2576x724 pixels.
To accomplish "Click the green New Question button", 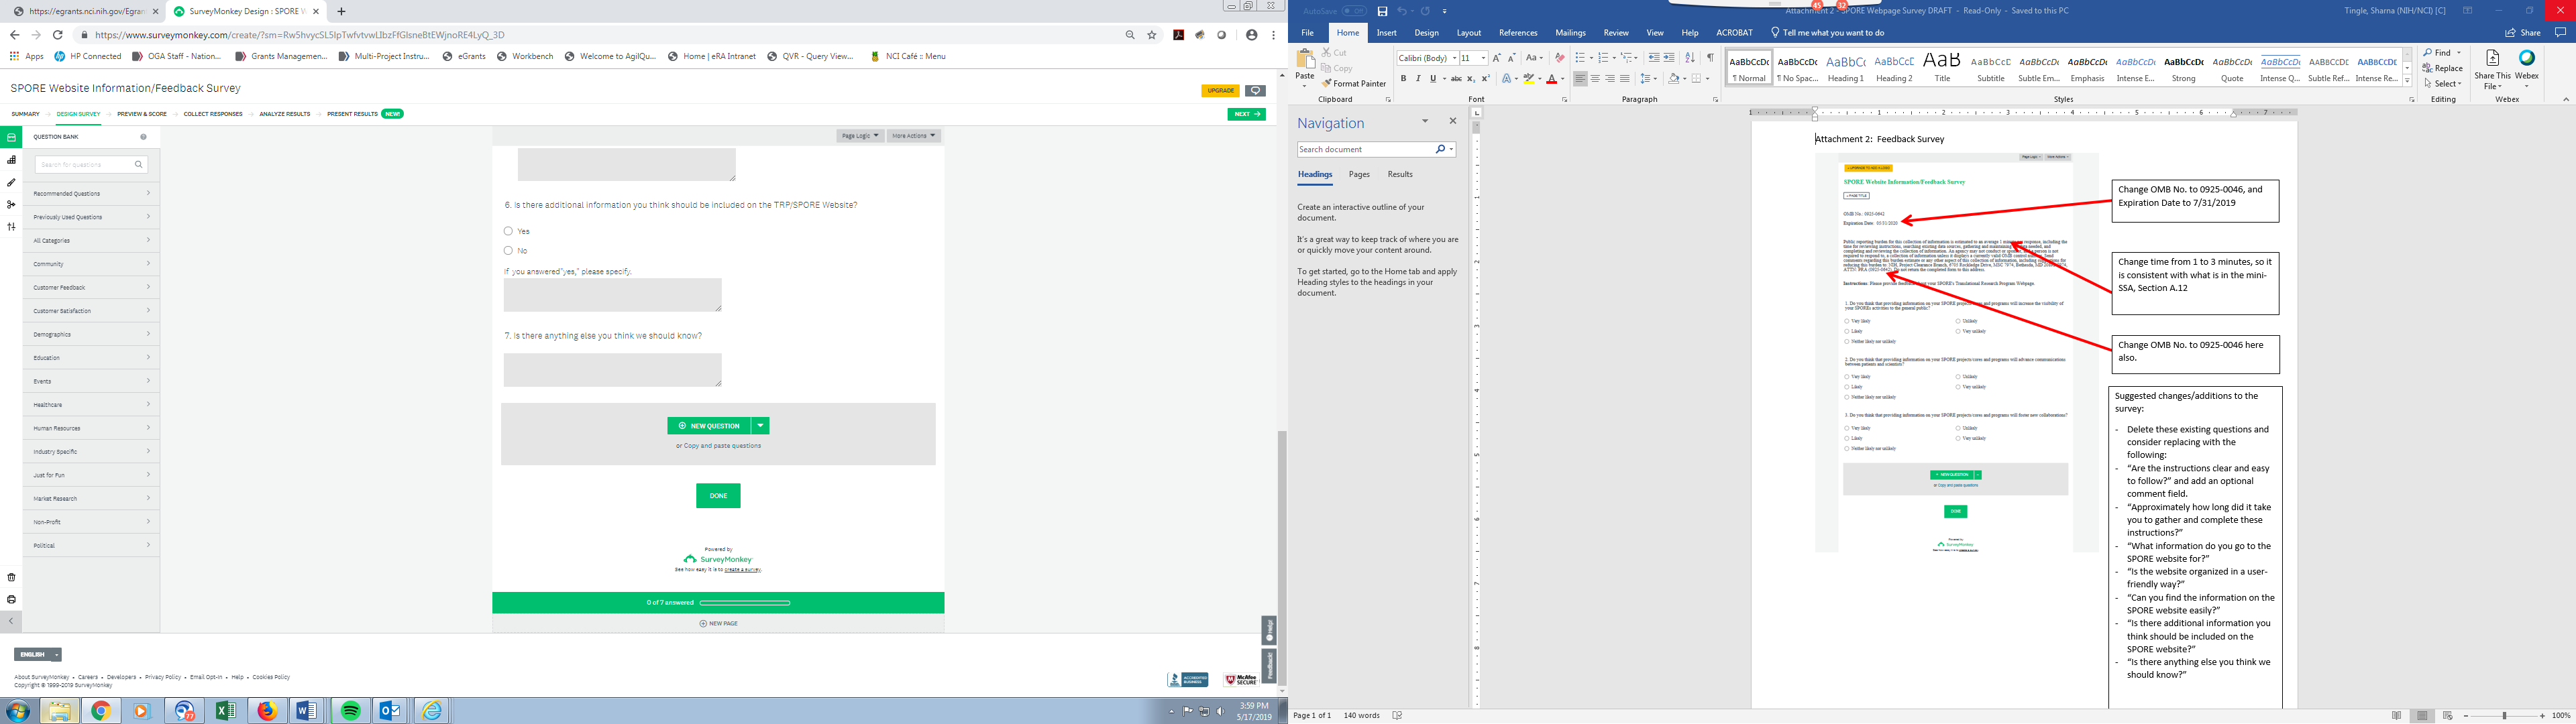I will [x=709, y=426].
